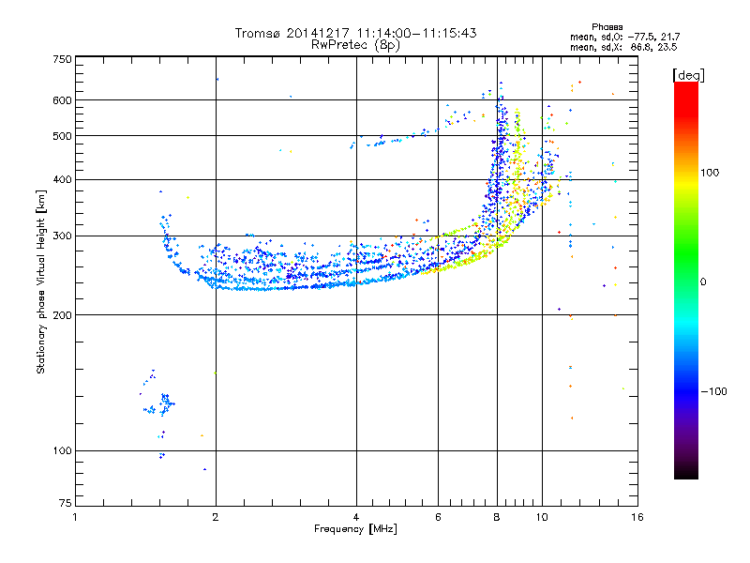Click the '-100' colorbar tick label

click(713, 391)
